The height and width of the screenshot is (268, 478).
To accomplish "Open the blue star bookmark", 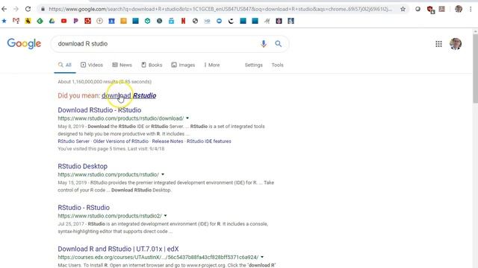I will click(x=4, y=21).
